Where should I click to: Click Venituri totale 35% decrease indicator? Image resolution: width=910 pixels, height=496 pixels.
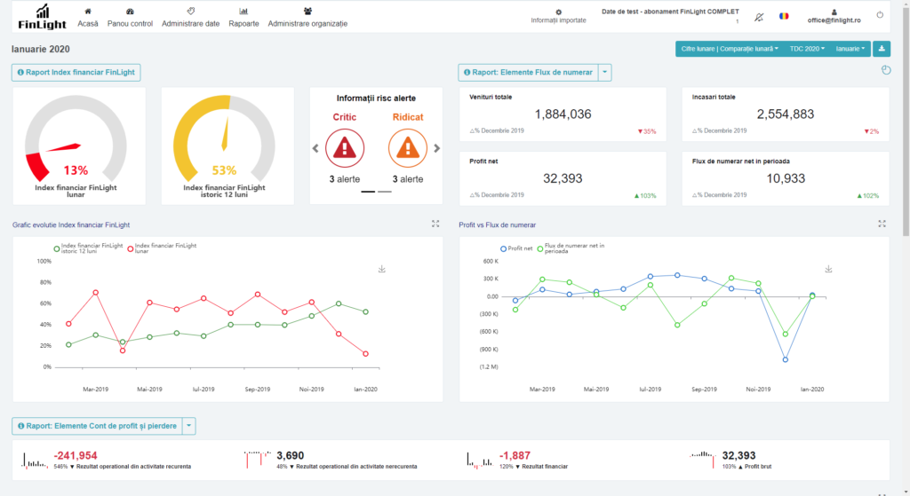[x=647, y=131]
